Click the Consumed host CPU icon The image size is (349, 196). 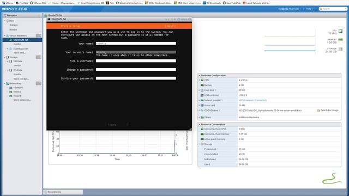click(x=202, y=129)
